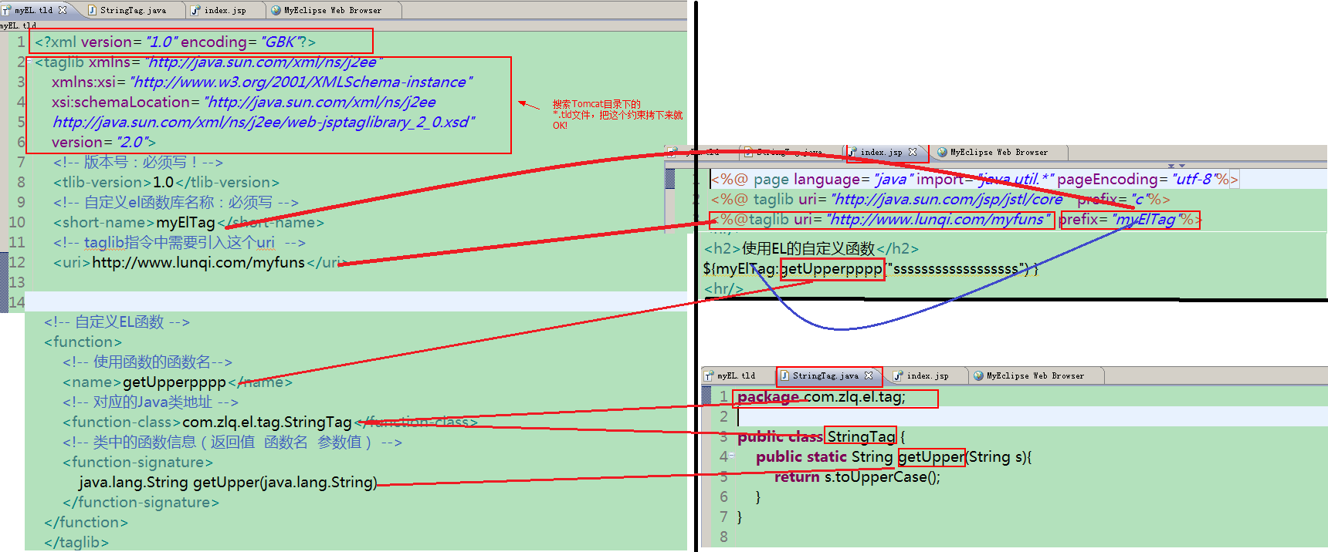This screenshot has width=1328, height=552.
Task: Click the ${myElTag:getUpperpppp(...)} expression line
Action: click(x=870, y=268)
